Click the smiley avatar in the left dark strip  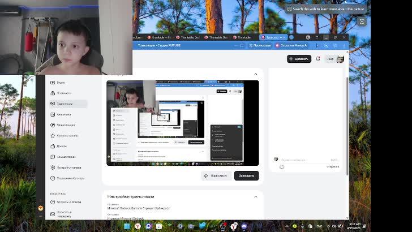[x=41, y=208]
